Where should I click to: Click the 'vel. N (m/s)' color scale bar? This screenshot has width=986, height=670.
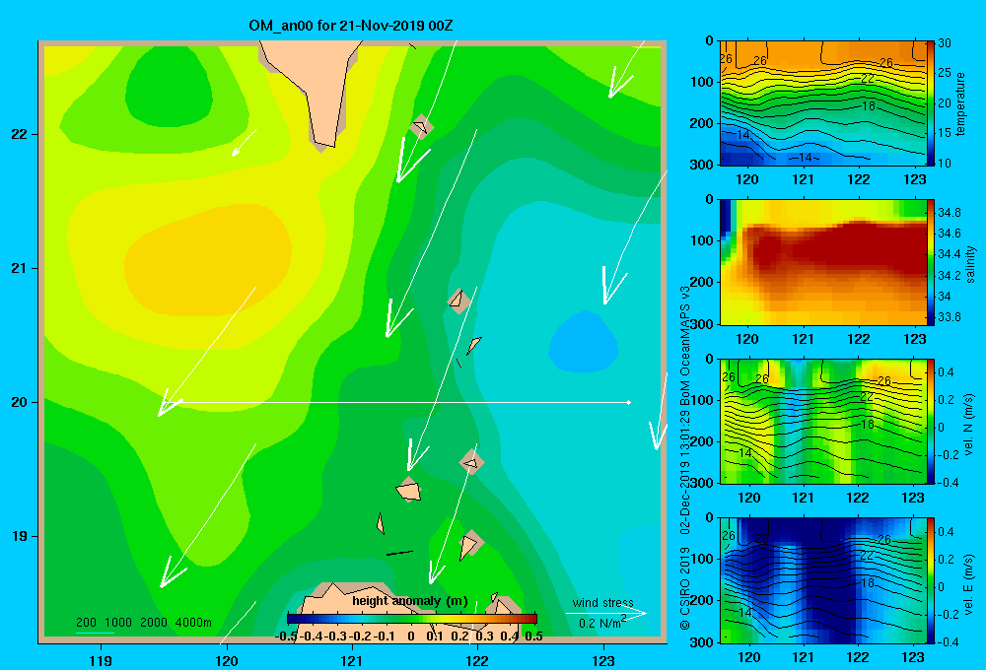(x=932, y=421)
